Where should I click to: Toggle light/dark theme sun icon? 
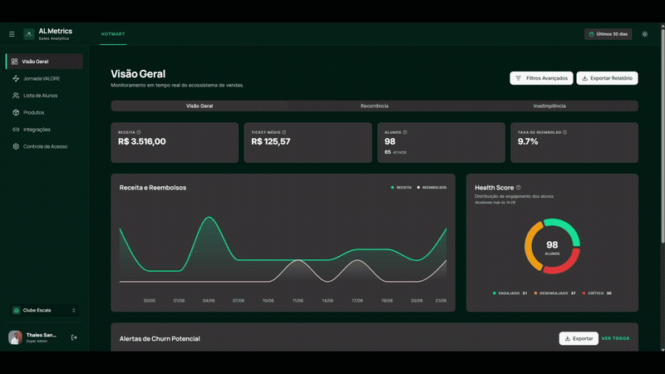[645, 34]
